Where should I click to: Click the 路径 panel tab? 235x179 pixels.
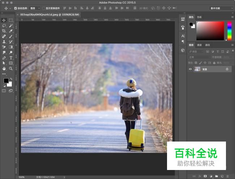pyautogui.click(x=208, y=45)
